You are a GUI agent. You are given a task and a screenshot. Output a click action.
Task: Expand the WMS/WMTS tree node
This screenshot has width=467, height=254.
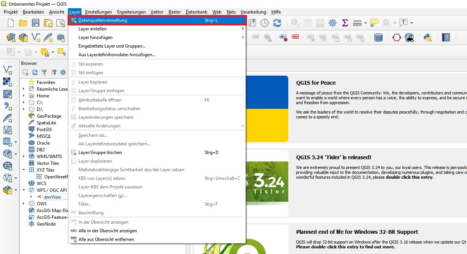click(24, 157)
